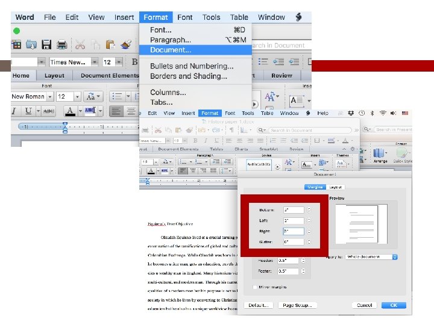Choose Document... from the Format menu

[195, 50]
